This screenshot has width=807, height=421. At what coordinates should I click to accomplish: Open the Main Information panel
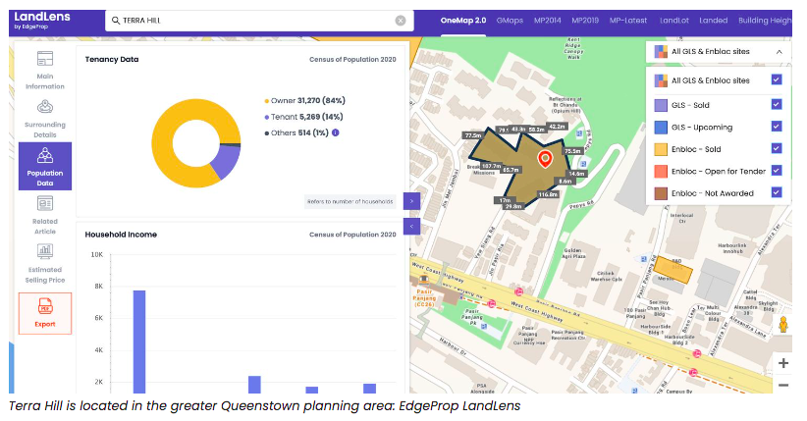[45, 71]
